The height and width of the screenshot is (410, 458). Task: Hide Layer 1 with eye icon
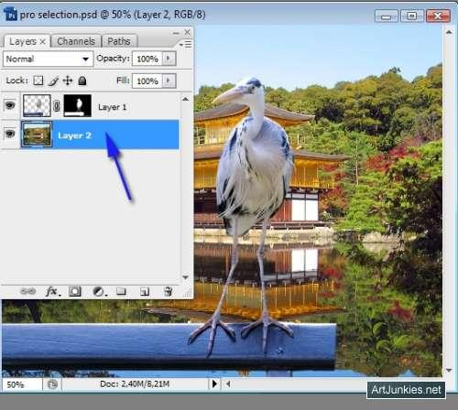click(x=10, y=105)
